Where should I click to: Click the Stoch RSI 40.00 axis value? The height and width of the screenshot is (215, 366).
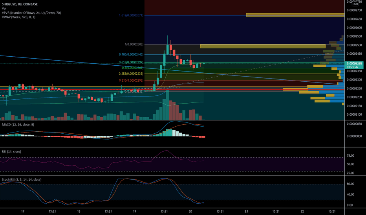(350, 195)
